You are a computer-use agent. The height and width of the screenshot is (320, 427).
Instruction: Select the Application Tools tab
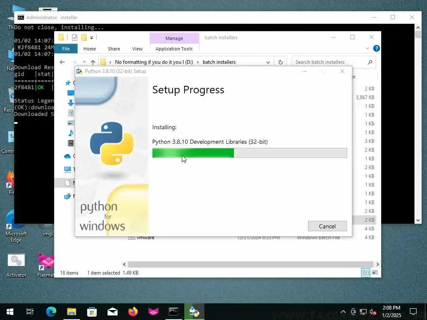(174, 49)
